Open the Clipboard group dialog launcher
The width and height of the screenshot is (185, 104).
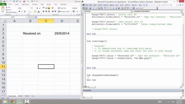[16, 15]
